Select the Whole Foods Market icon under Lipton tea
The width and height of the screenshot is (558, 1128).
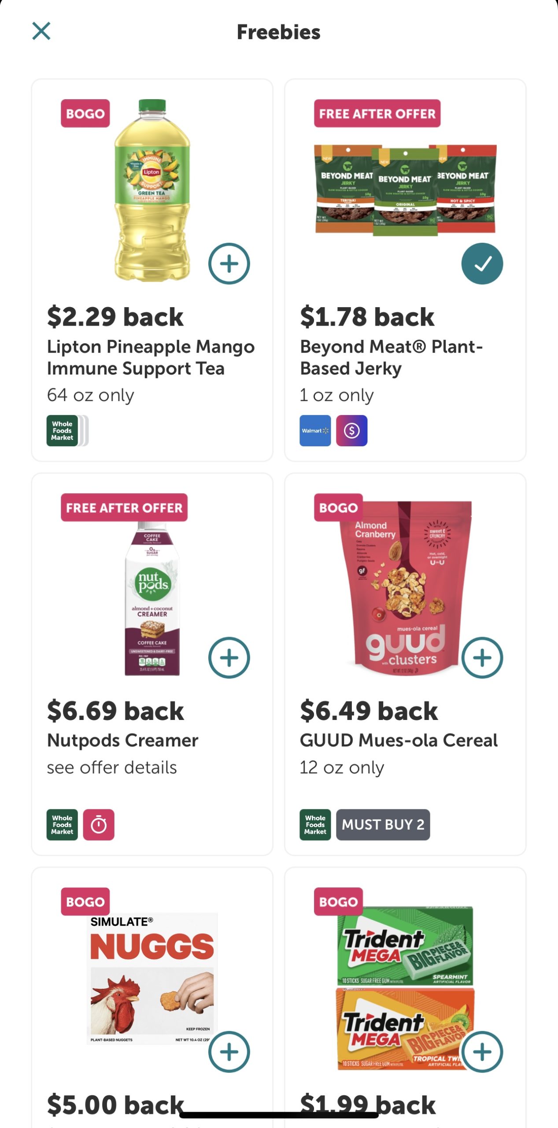pos(62,430)
